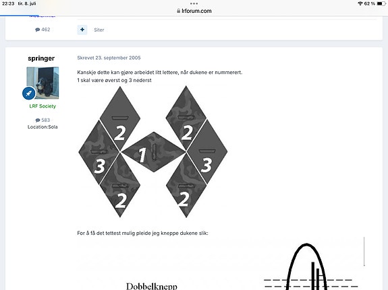Open post date Skrevet 23. september 2005
Viewport: 388px width, 290px height.
coord(109,58)
